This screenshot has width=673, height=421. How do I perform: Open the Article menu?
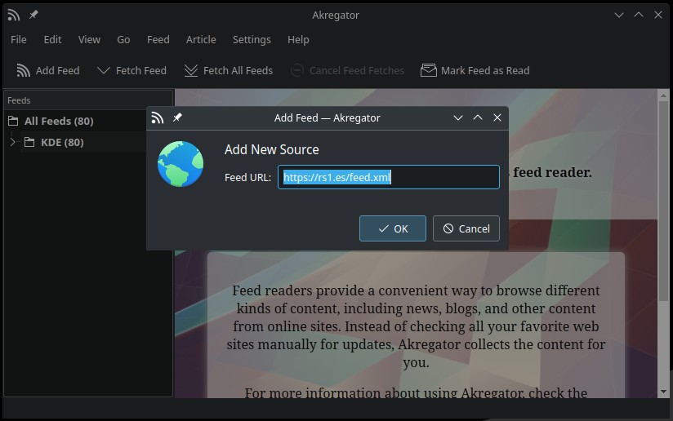(201, 39)
